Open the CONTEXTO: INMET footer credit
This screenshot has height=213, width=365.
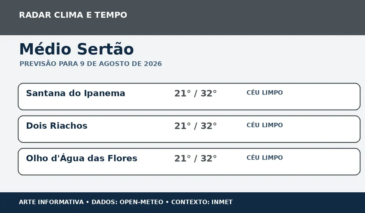(202, 202)
